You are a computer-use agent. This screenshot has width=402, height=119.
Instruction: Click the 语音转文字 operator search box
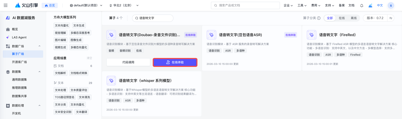point(153,18)
